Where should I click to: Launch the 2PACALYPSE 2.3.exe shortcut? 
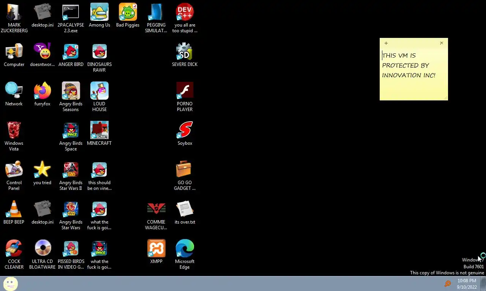click(71, 18)
